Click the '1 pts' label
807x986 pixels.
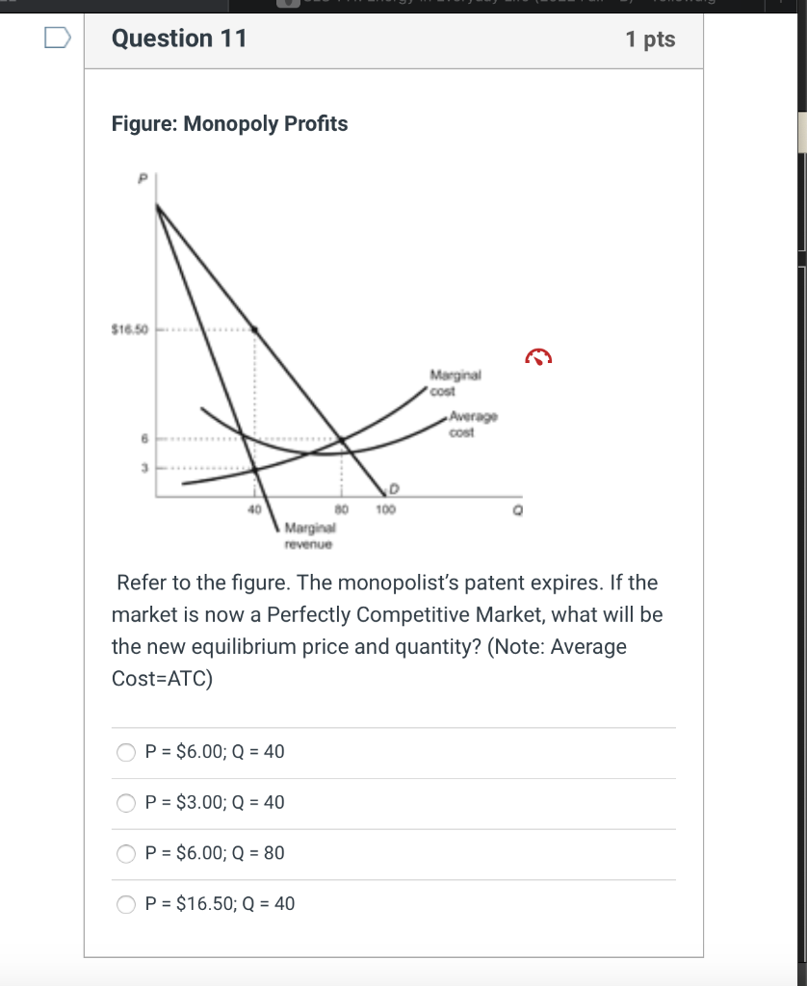click(651, 39)
